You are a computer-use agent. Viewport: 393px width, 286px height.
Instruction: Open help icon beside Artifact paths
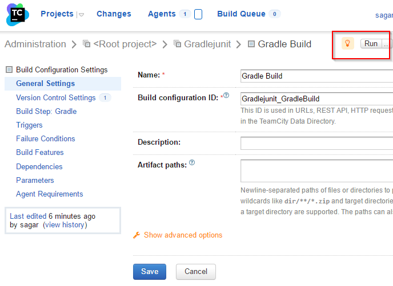pyautogui.click(x=192, y=162)
